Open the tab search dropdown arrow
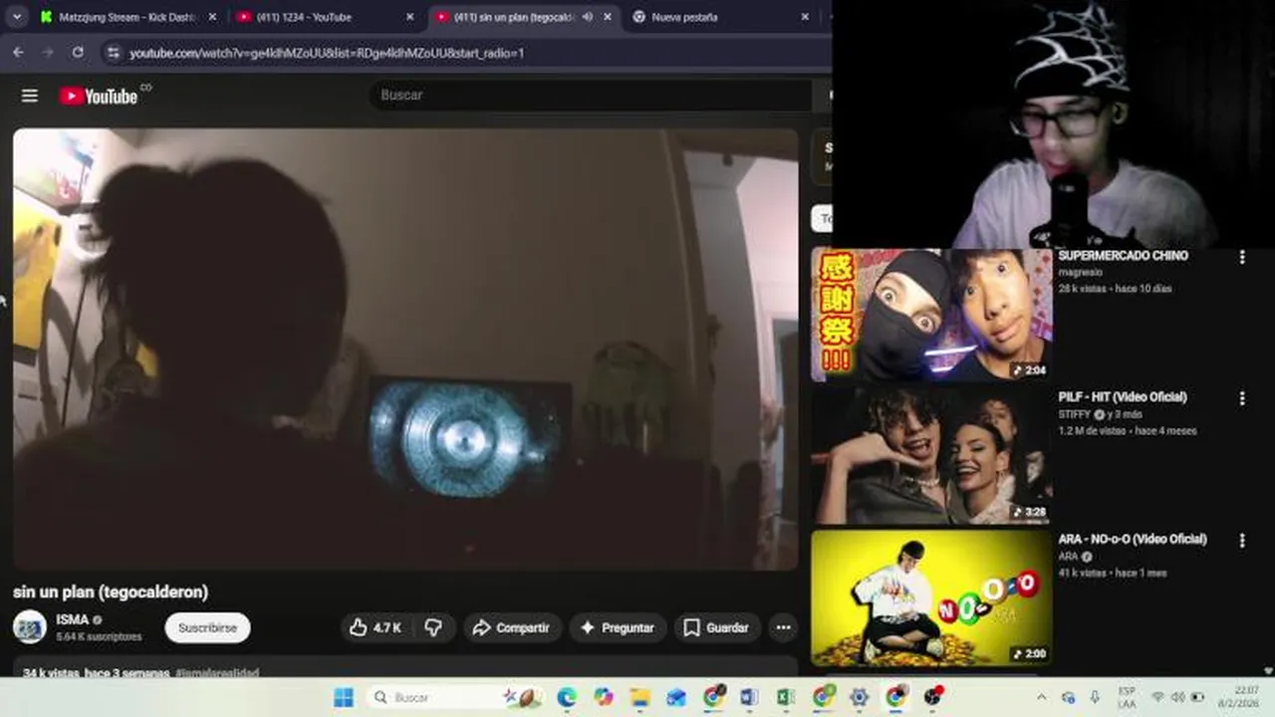This screenshot has width=1275, height=717. point(16,17)
